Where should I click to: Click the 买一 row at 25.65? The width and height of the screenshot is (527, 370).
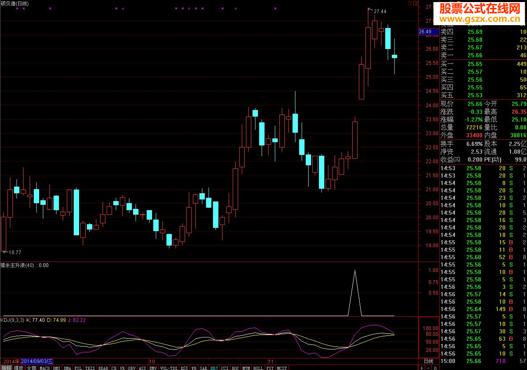[x=483, y=64]
